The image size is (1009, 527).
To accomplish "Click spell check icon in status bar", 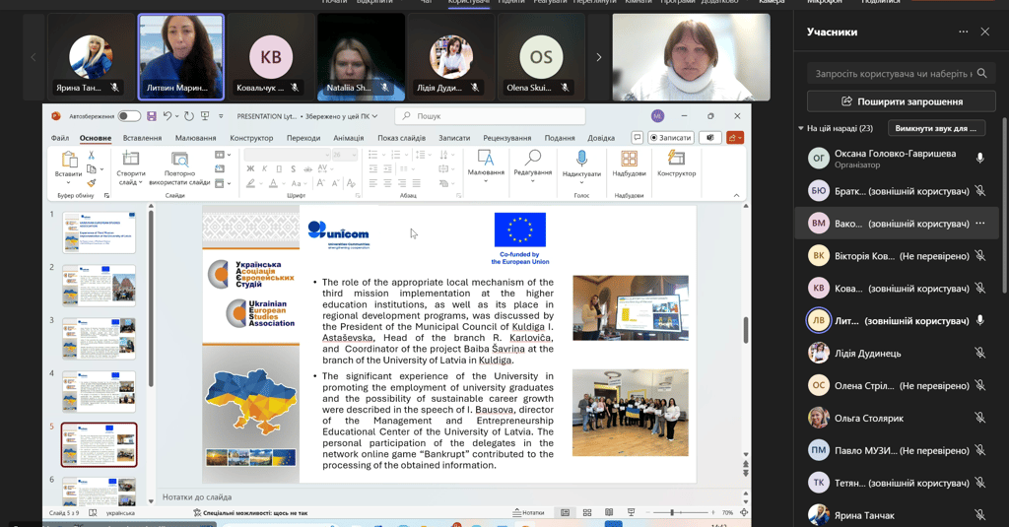I will (93, 513).
